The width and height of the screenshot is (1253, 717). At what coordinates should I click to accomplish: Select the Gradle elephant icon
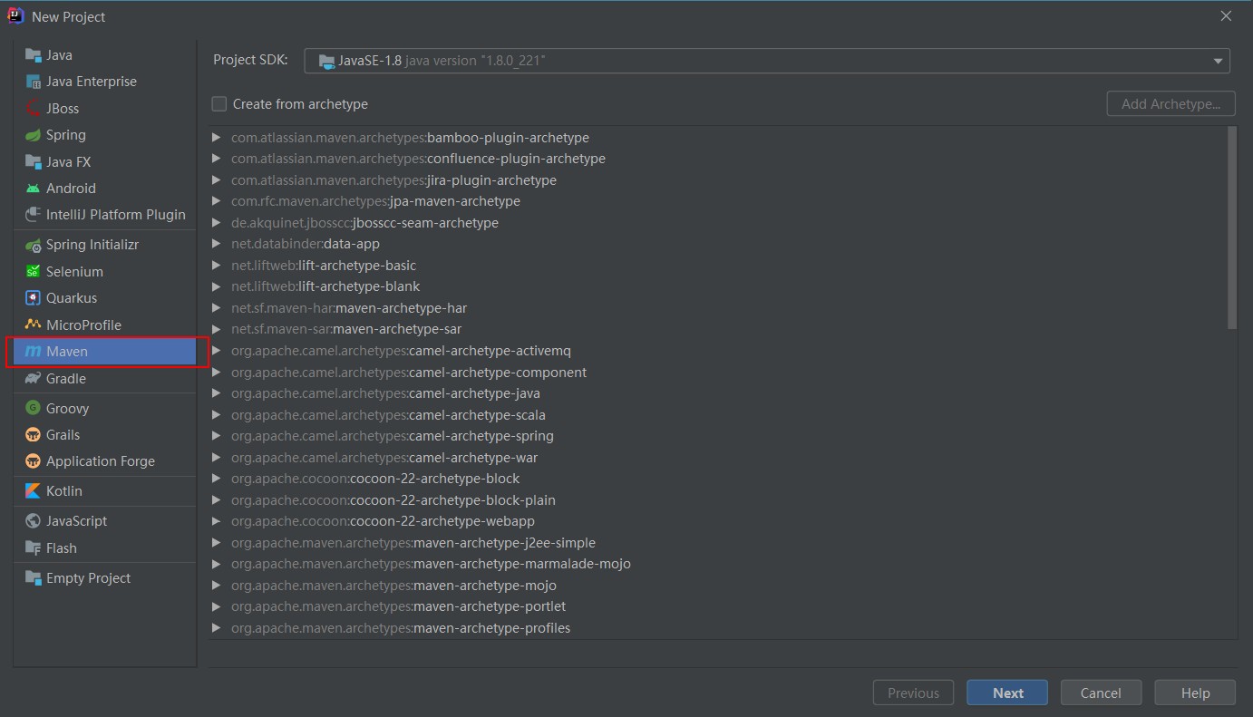(x=33, y=379)
